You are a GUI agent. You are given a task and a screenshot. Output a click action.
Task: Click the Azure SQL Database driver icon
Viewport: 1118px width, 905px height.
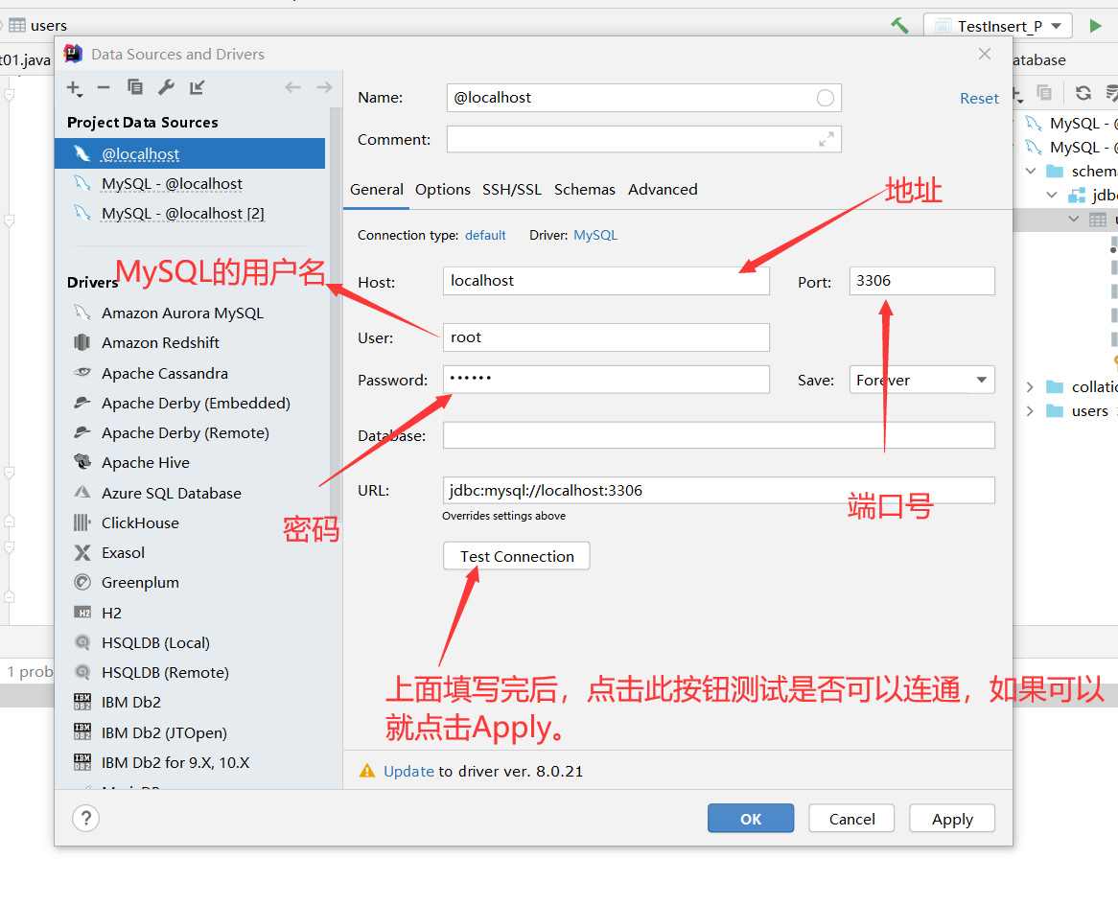click(82, 492)
